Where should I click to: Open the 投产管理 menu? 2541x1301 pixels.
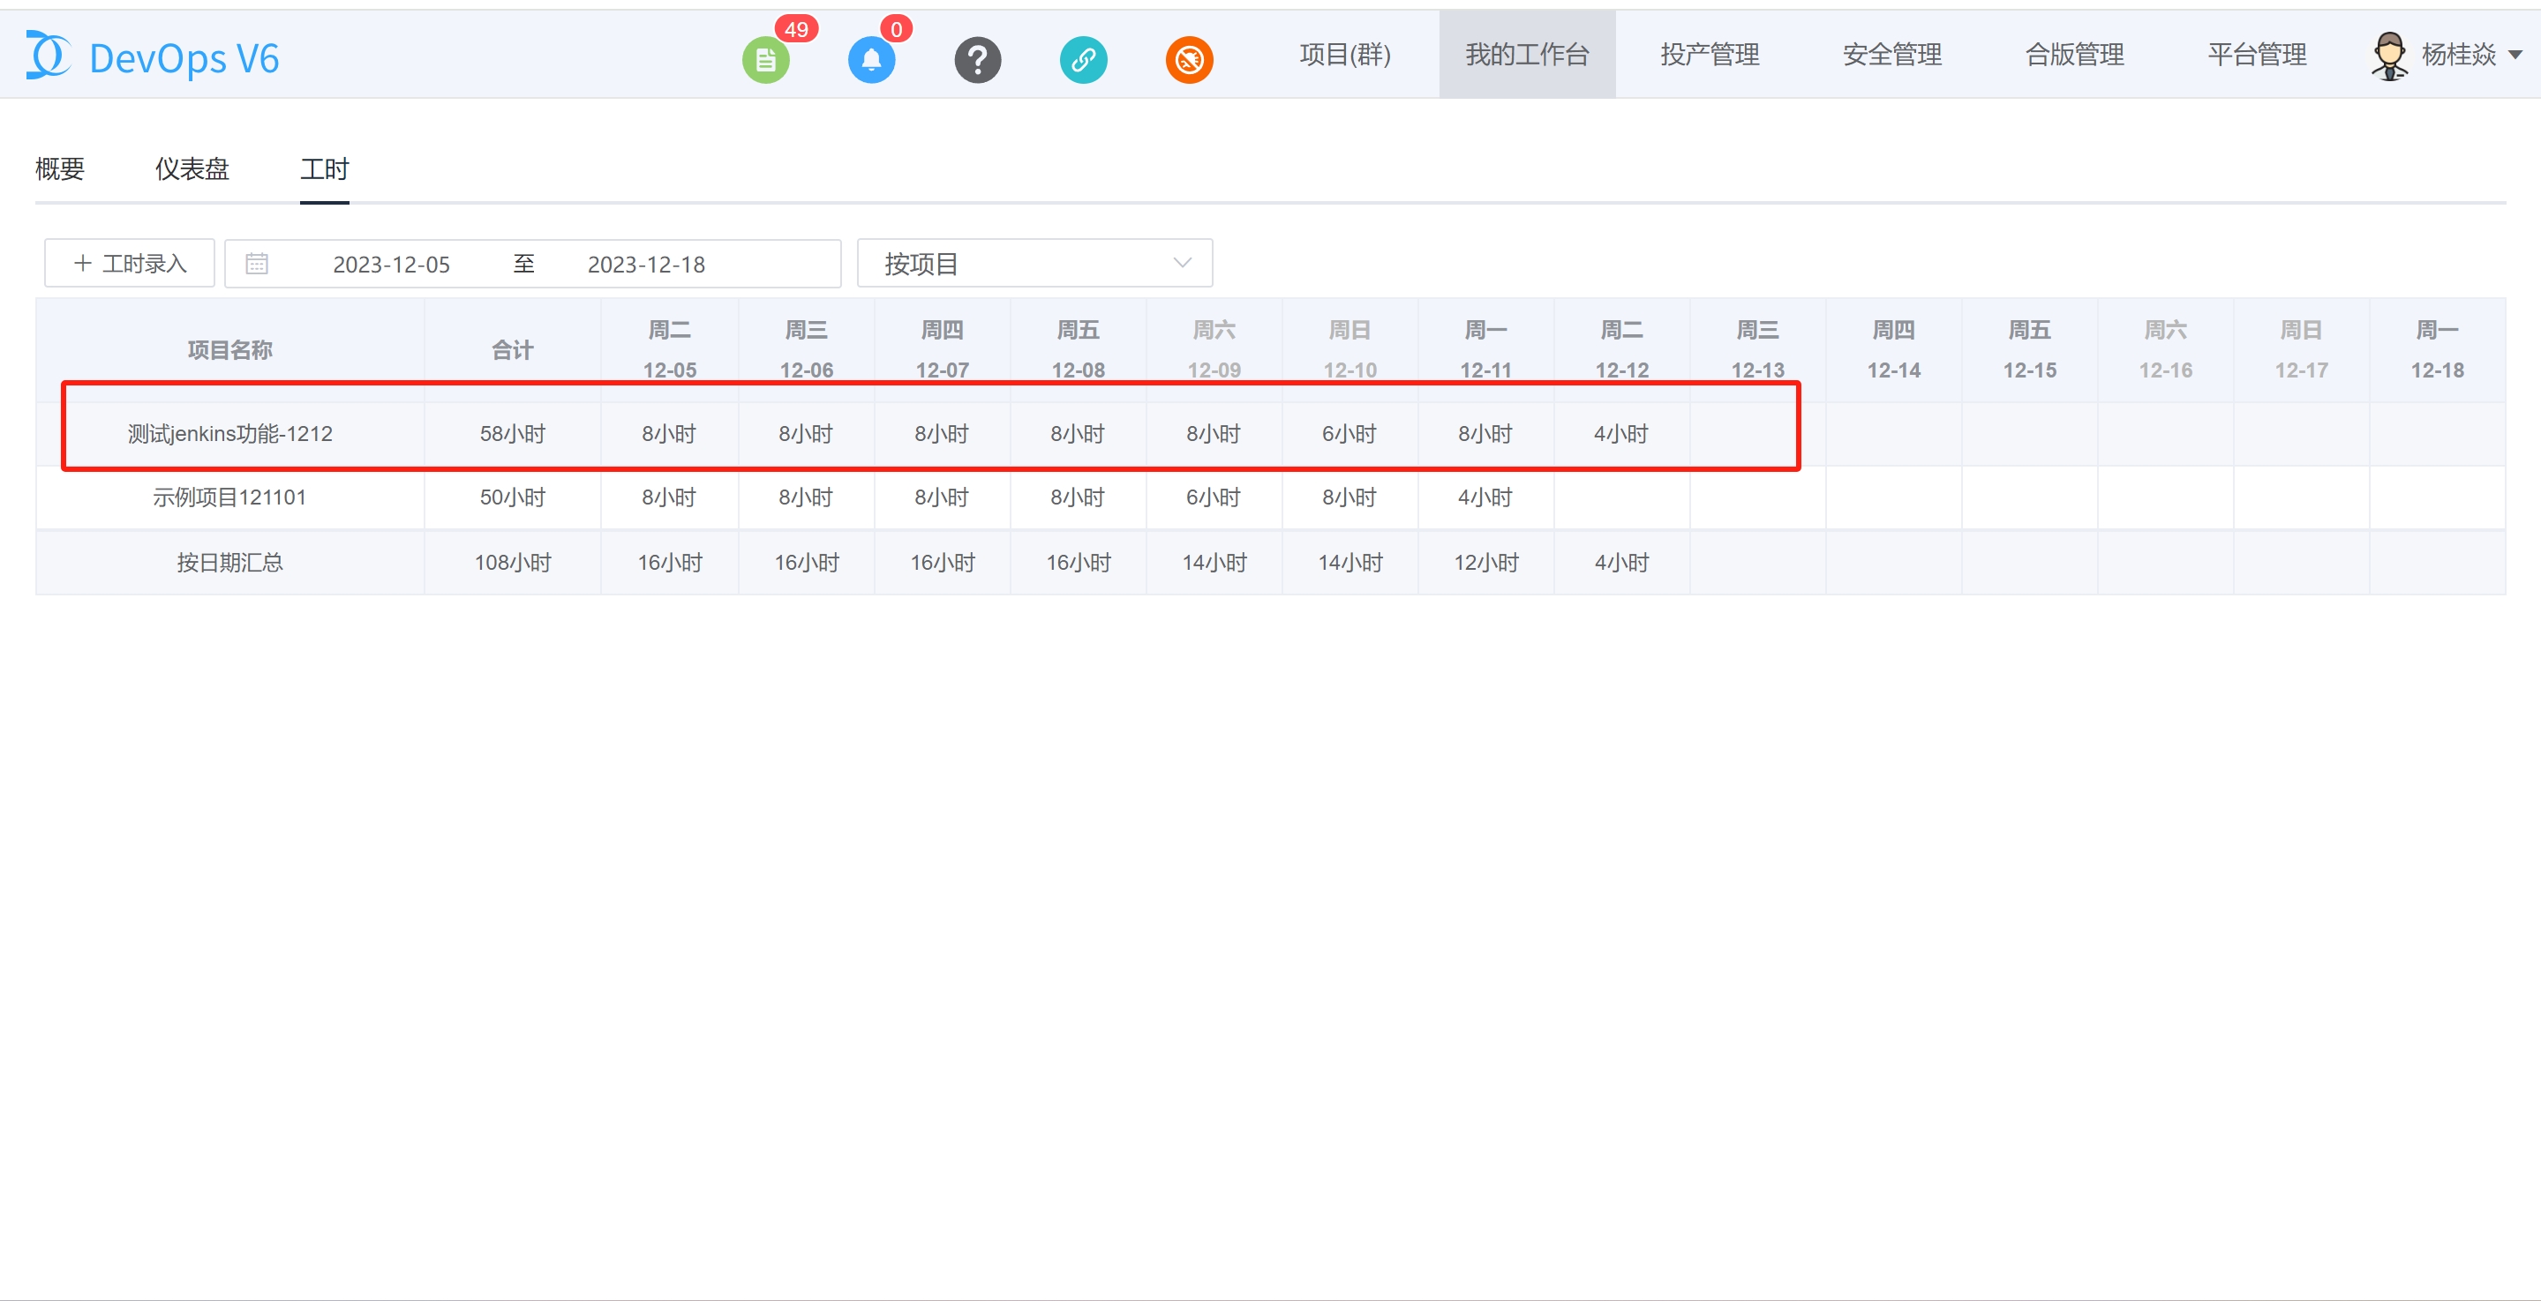click(1710, 56)
